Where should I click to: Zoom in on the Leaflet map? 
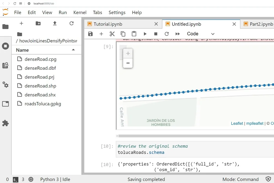click(128, 53)
